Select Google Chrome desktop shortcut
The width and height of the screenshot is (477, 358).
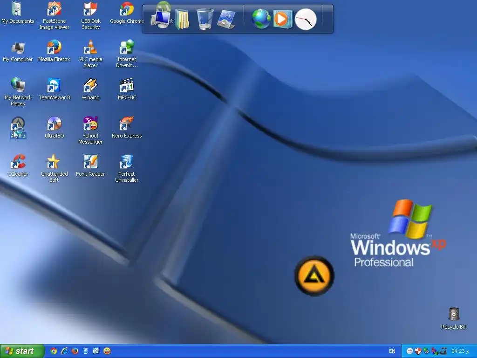(x=127, y=13)
